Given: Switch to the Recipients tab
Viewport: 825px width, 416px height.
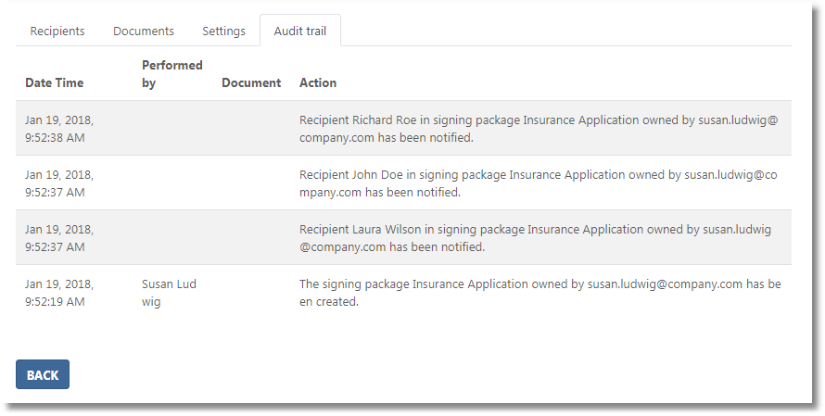Looking at the screenshot, I should coord(57,31).
